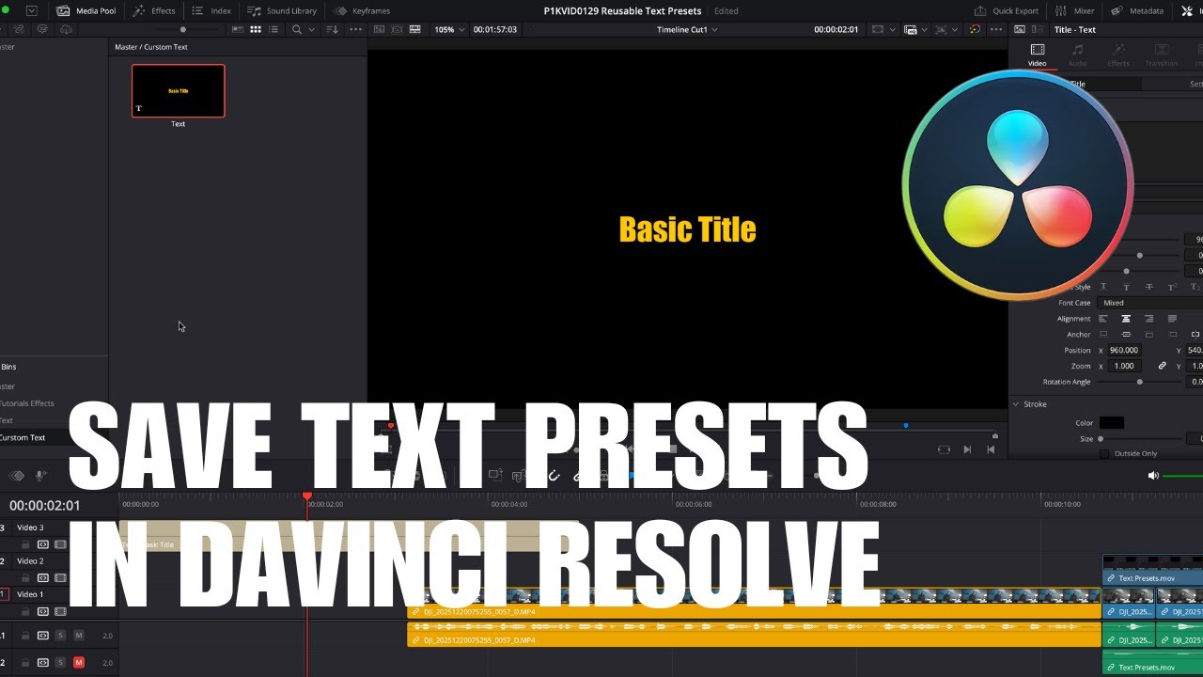Open the Stroke color swatch
Viewport: 1203px width, 677px height.
pos(1112,423)
